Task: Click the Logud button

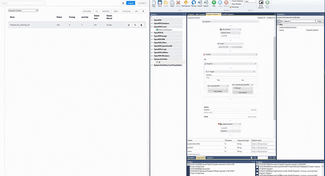Action: [130, 3]
